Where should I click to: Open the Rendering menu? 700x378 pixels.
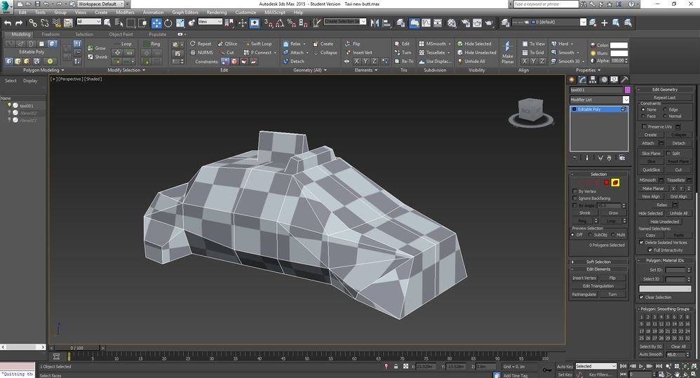click(216, 12)
